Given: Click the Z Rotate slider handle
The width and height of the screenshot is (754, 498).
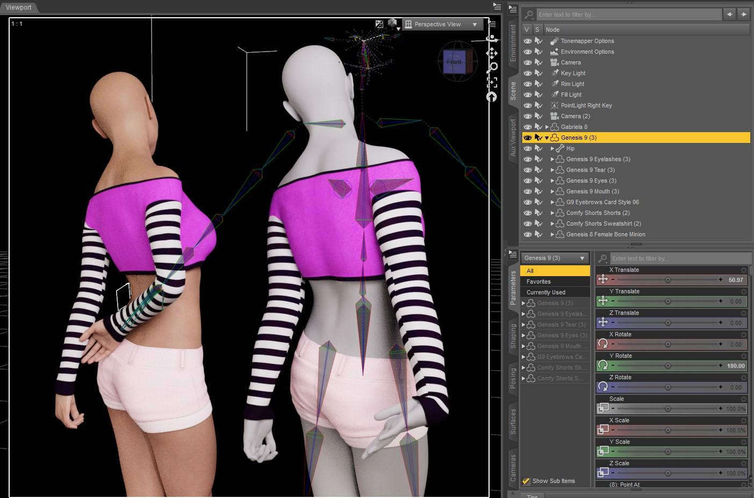Looking at the screenshot, I should click(667, 387).
